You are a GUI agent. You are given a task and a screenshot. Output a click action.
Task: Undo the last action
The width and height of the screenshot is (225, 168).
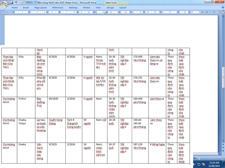(x=16, y=3)
